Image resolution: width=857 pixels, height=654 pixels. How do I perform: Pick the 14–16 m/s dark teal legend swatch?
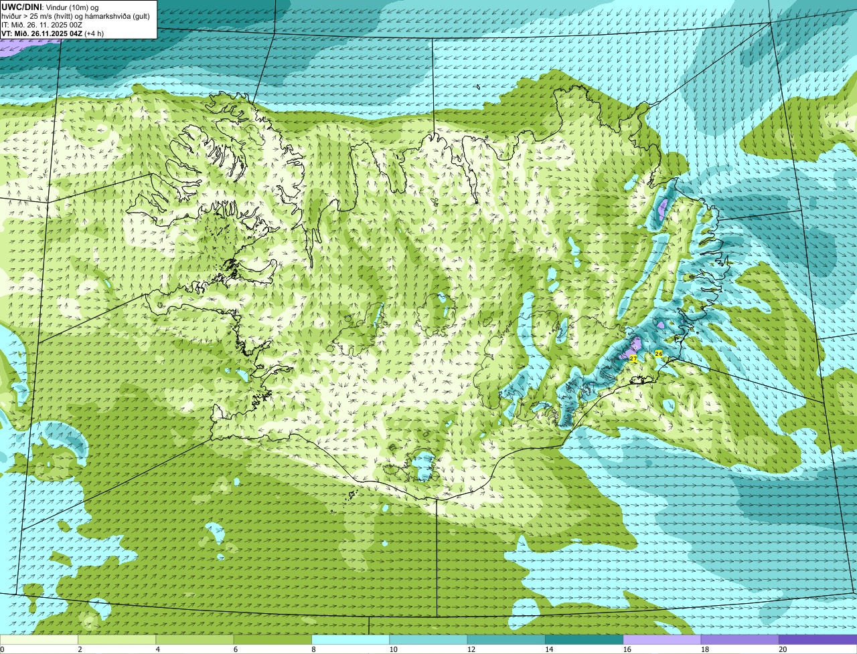(584, 640)
